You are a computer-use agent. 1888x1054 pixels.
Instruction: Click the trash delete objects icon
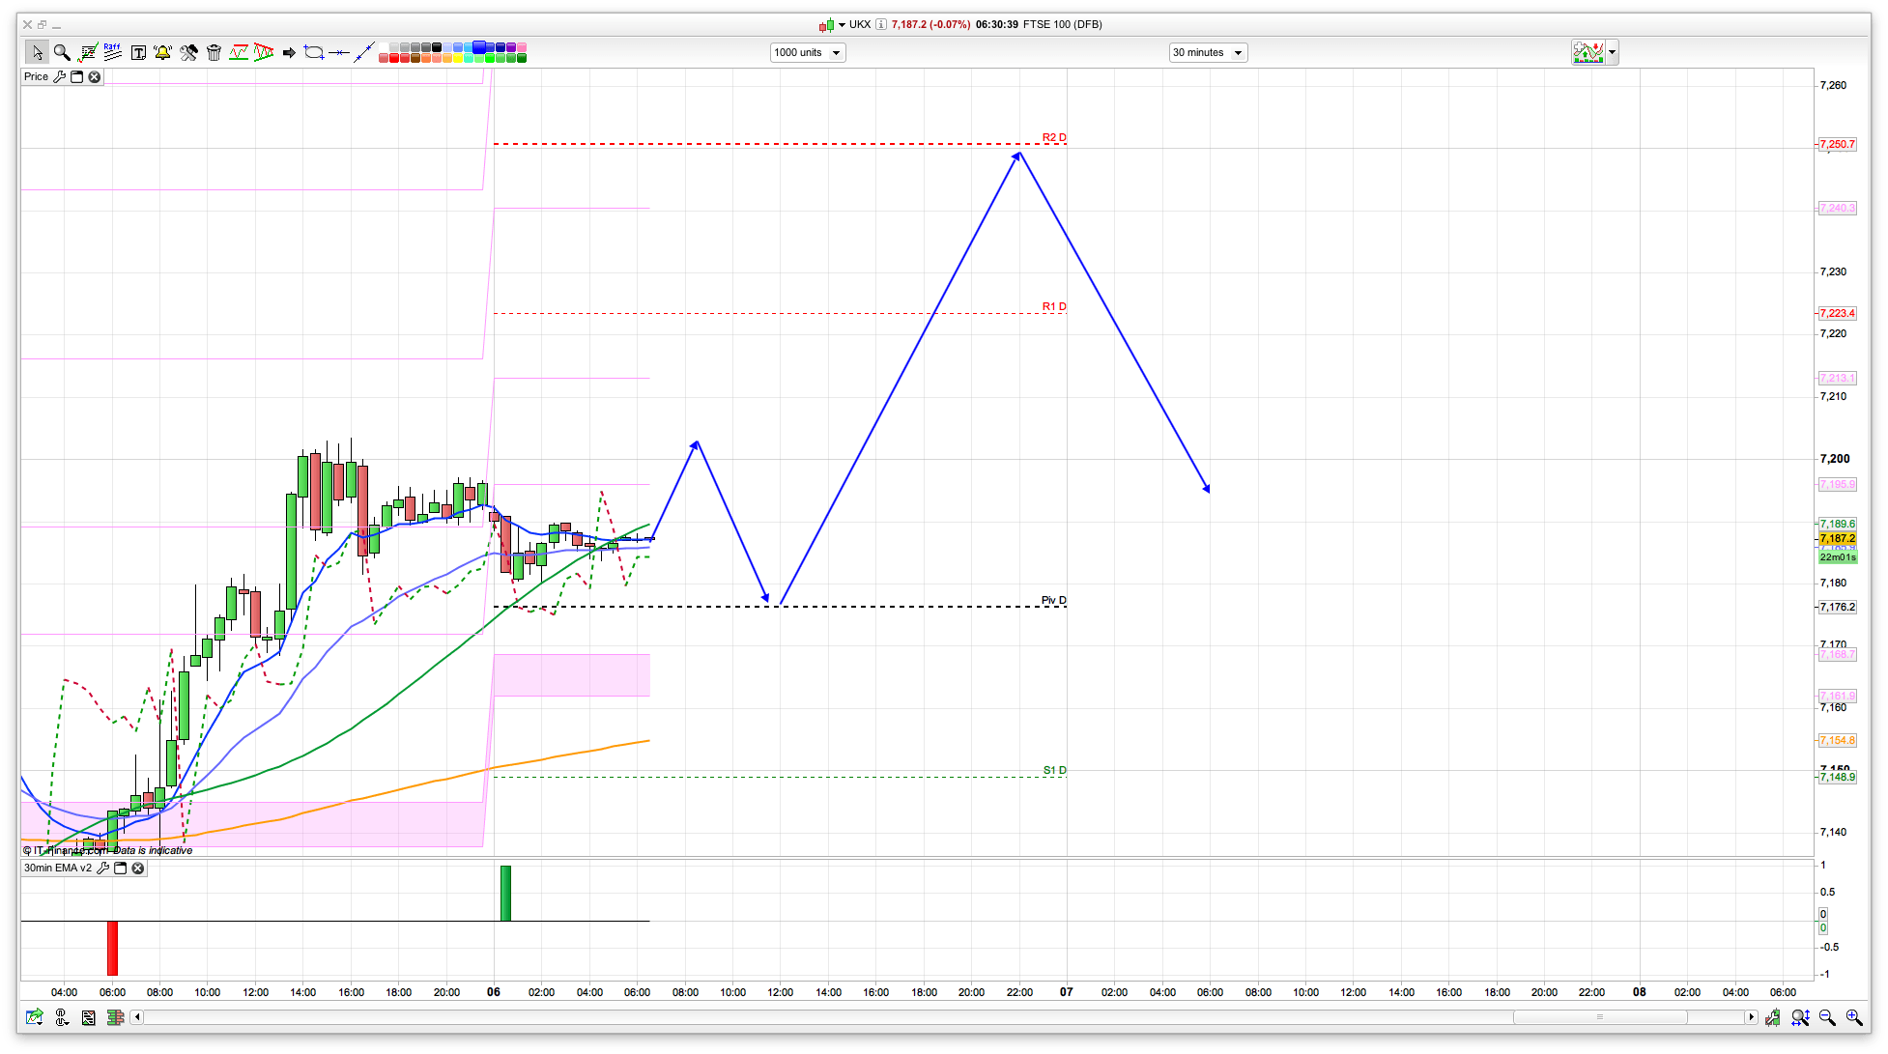(x=214, y=52)
